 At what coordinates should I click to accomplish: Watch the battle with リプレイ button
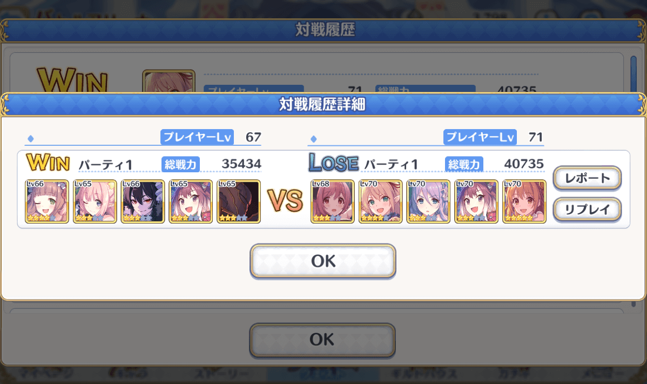[x=587, y=210]
